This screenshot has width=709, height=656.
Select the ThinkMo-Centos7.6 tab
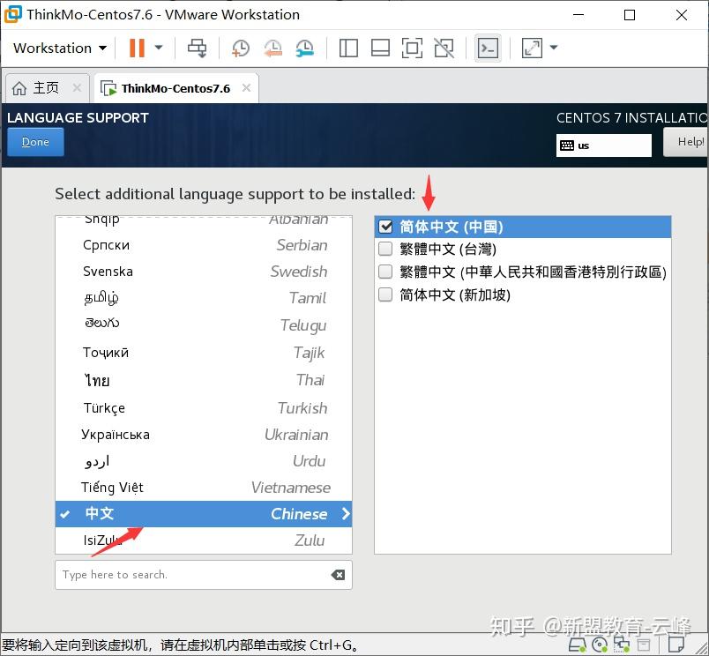[176, 87]
